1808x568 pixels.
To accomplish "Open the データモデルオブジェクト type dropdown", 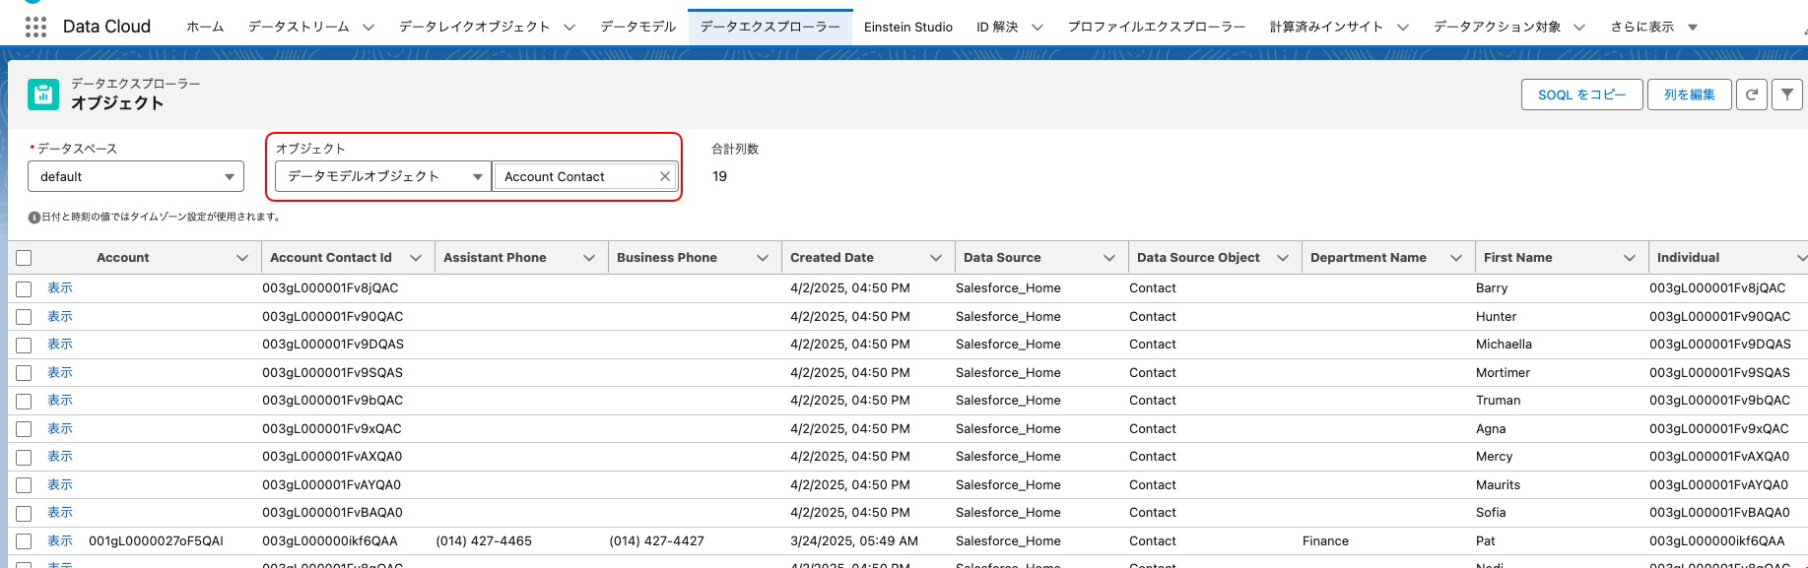I will click(383, 176).
